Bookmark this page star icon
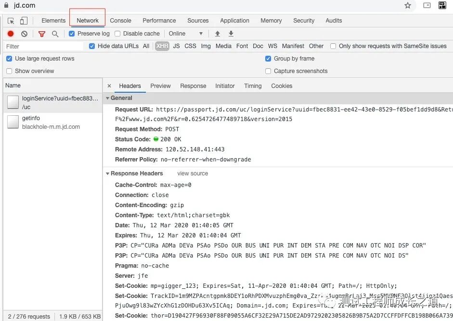Screen dimensions: 453x321 pyautogui.click(x=408, y=5)
